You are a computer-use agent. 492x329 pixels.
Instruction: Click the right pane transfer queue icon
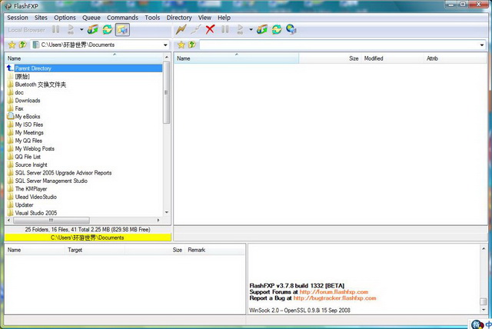[240, 29]
